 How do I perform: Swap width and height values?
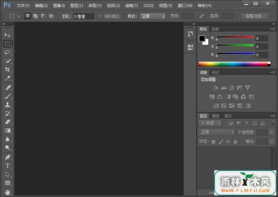(x=202, y=16)
